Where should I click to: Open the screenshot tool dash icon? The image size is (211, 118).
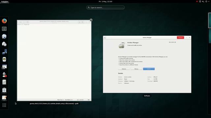tap(4, 67)
